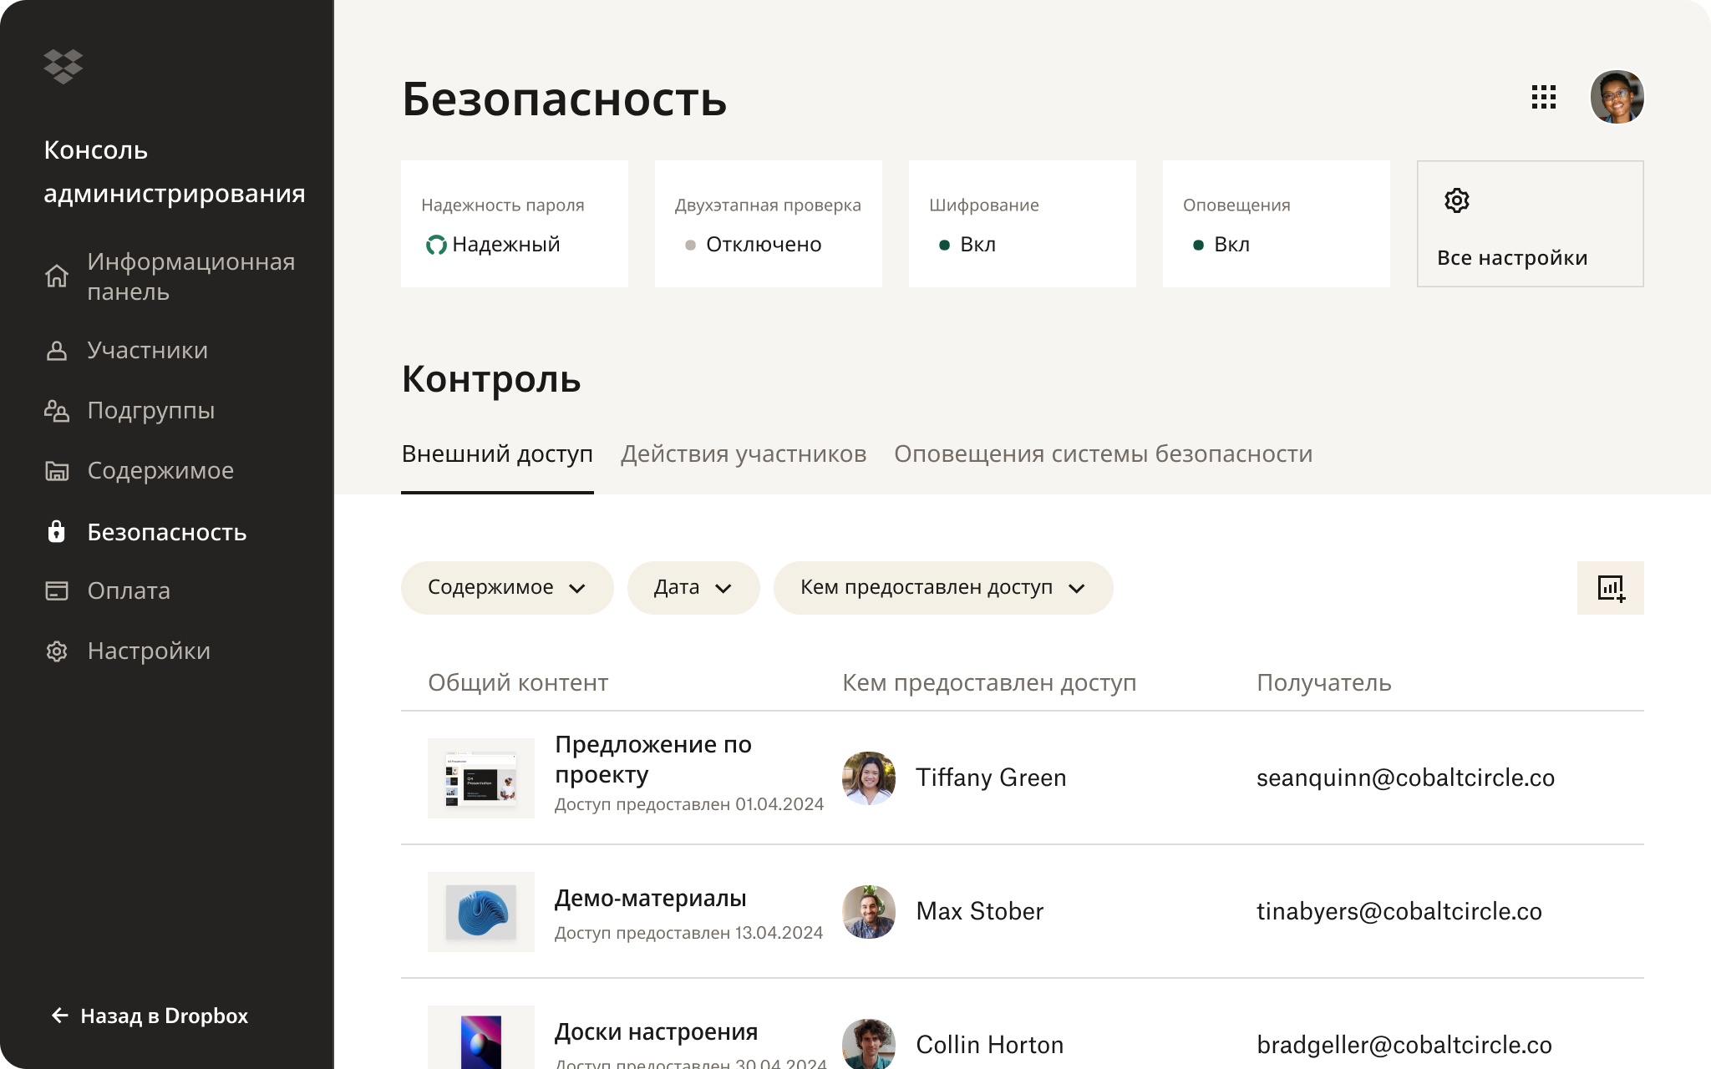Click the Демо-материалы title
The image size is (1711, 1069).
point(651,899)
